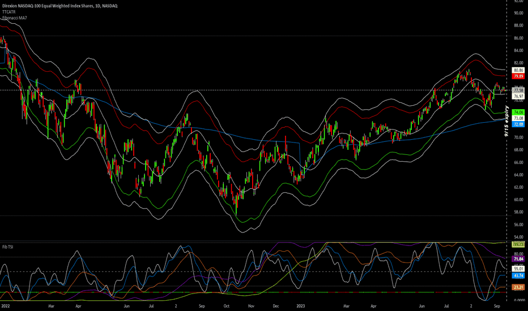528x311 pixels.
Task: Click the 62.00 price axis tick
Action: click(518, 187)
